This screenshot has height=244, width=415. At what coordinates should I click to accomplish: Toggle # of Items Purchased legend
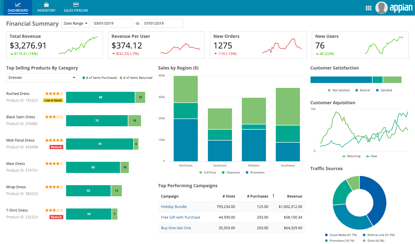(100, 78)
